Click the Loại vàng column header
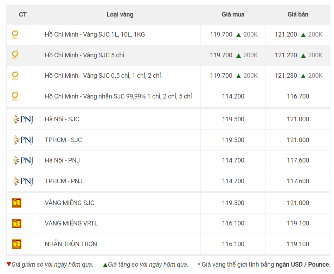 pyautogui.click(x=120, y=14)
